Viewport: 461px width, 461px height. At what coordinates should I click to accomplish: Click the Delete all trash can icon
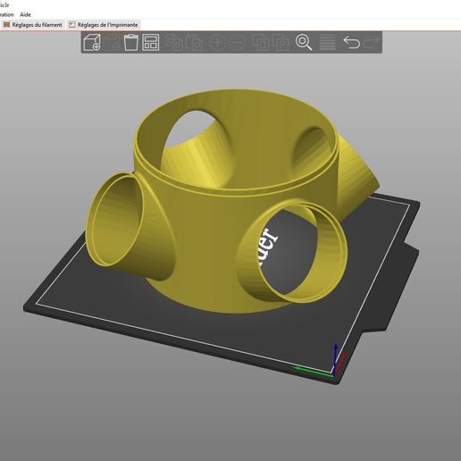(130, 42)
